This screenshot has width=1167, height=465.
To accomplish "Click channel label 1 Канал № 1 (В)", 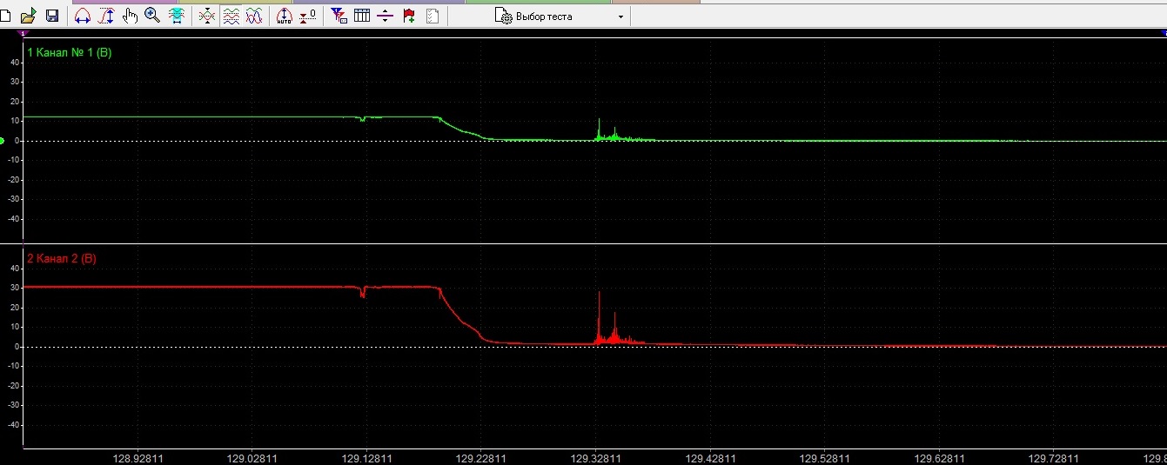I will click(x=70, y=53).
